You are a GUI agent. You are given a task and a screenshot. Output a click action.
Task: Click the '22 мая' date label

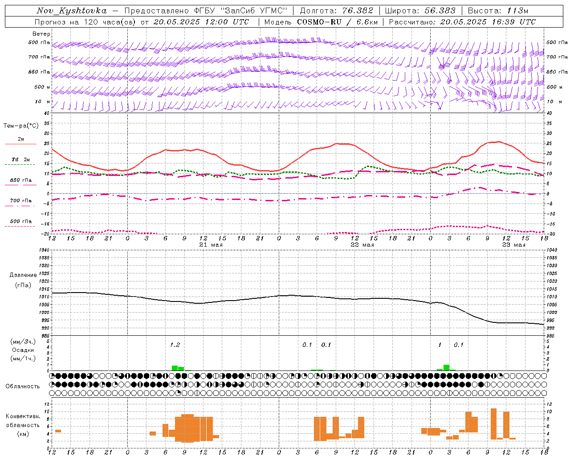click(x=362, y=244)
